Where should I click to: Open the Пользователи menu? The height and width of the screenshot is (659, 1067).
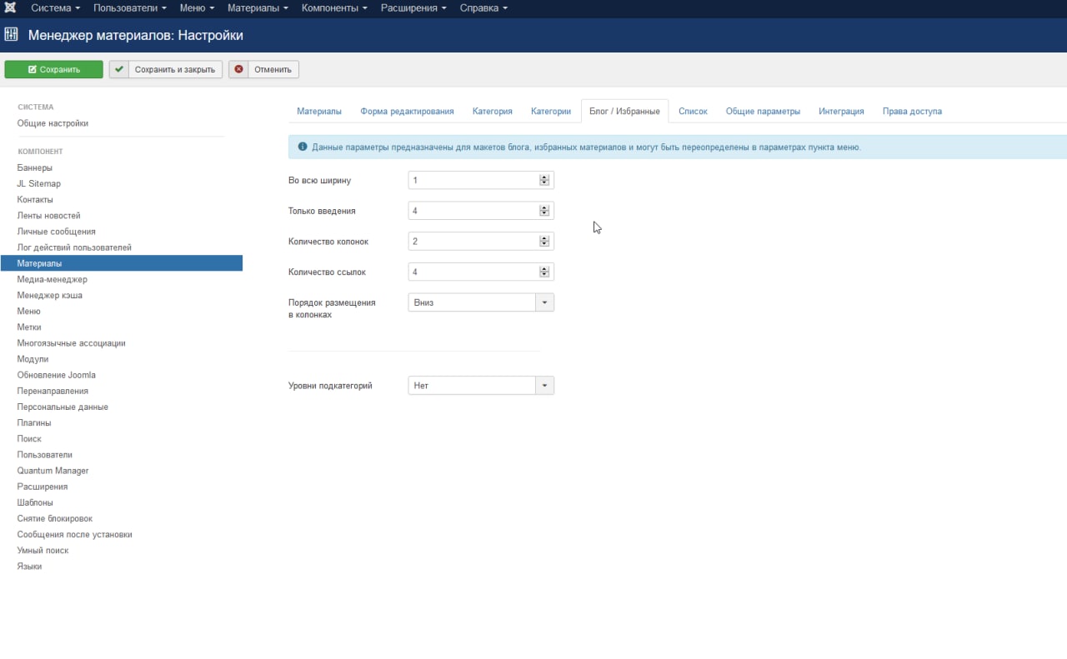(x=129, y=8)
